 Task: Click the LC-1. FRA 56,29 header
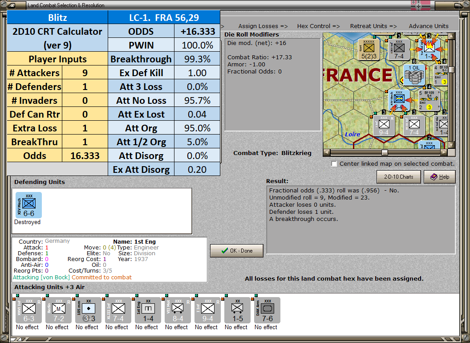pyautogui.click(x=164, y=17)
